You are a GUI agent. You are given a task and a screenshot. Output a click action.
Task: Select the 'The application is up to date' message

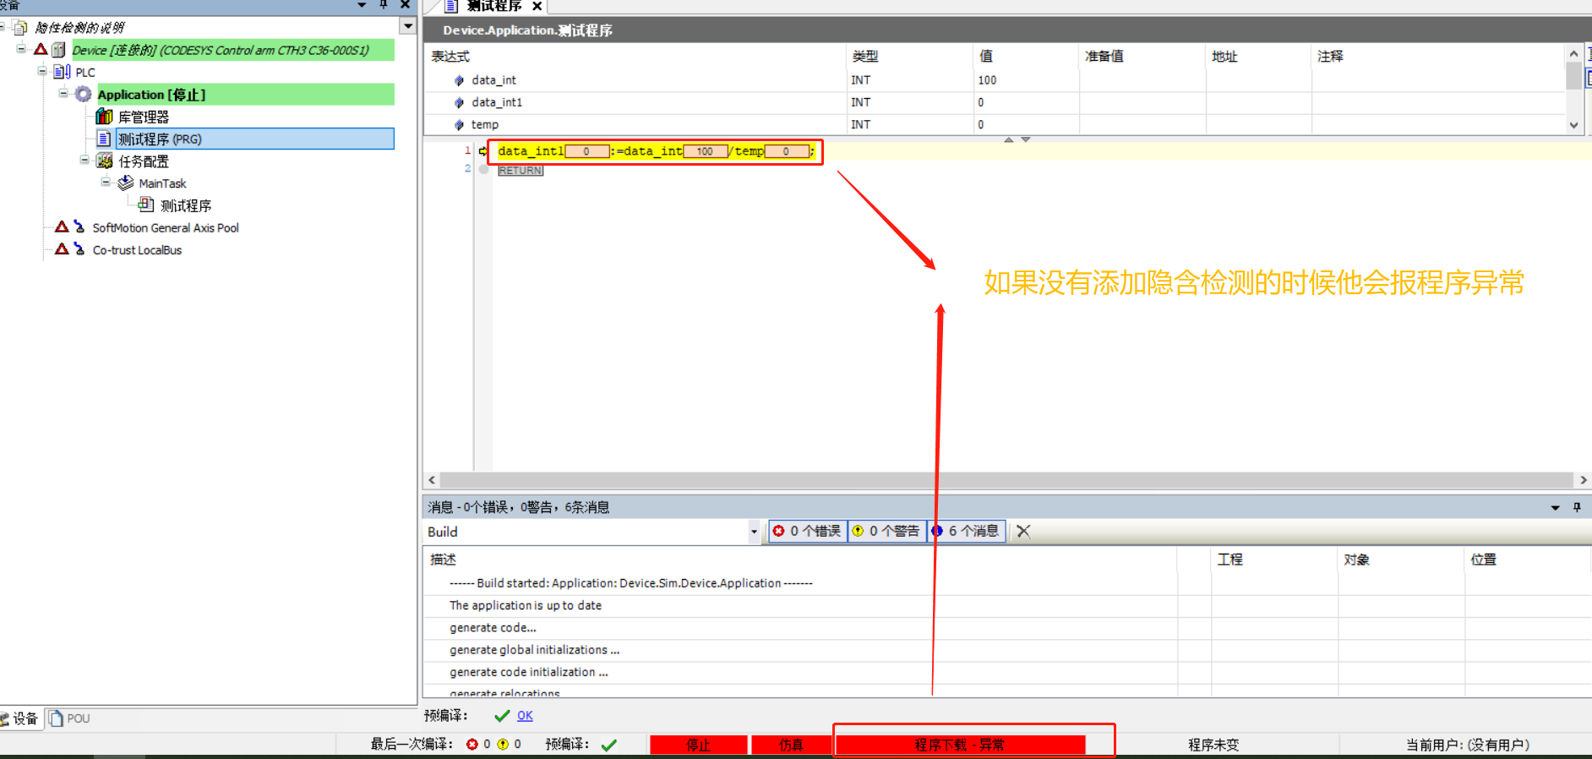click(x=526, y=605)
